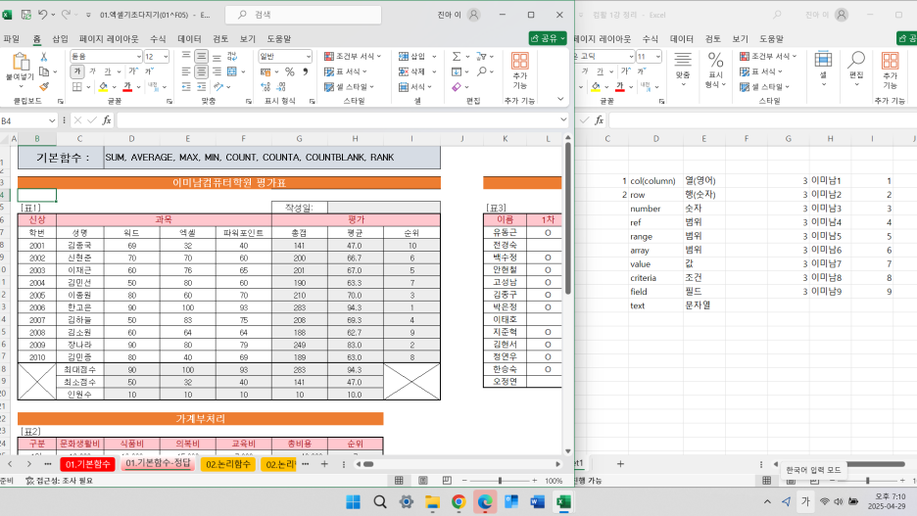Toggle bold formatting in left window

[76, 71]
